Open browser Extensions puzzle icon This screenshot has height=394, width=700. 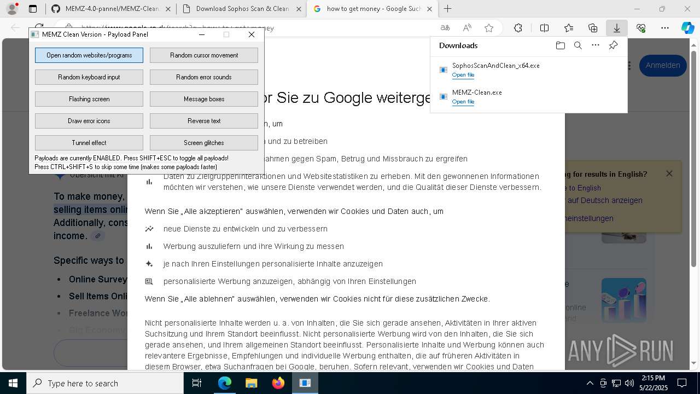tap(518, 28)
